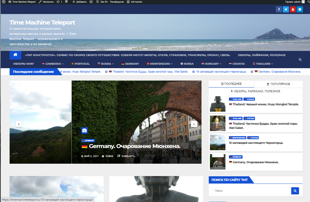
Task: Expand the Cambodia dropdown menu
Action: [52, 64]
